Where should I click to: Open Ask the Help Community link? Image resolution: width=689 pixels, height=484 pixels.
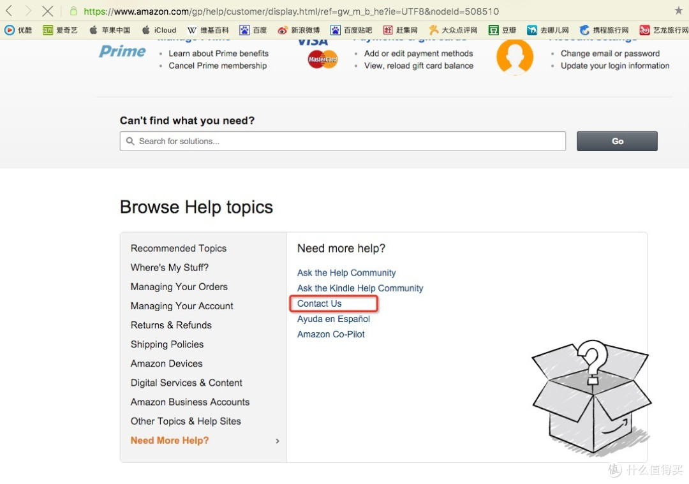tap(346, 273)
